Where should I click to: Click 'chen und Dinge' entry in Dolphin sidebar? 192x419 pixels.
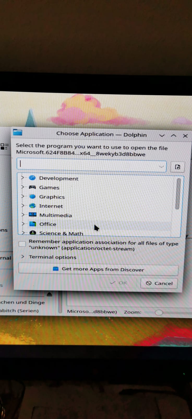click(22, 302)
